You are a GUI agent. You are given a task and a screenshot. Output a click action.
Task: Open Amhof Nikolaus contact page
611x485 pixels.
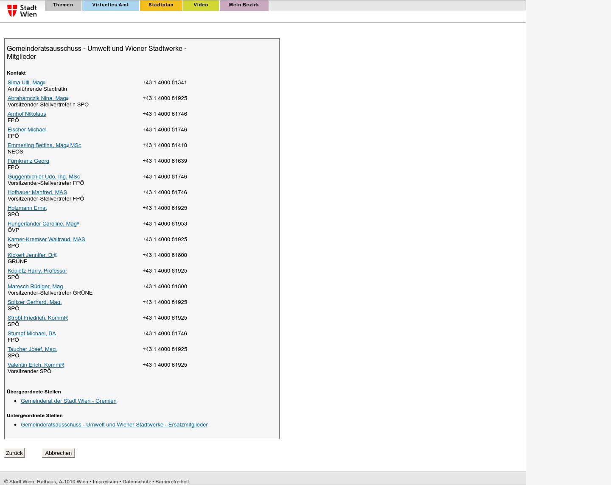click(27, 114)
